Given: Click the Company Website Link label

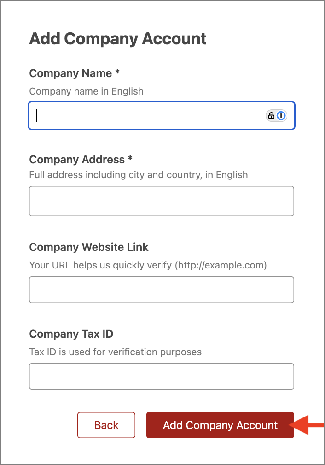Looking at the screenshot, I should coord(89,247).
